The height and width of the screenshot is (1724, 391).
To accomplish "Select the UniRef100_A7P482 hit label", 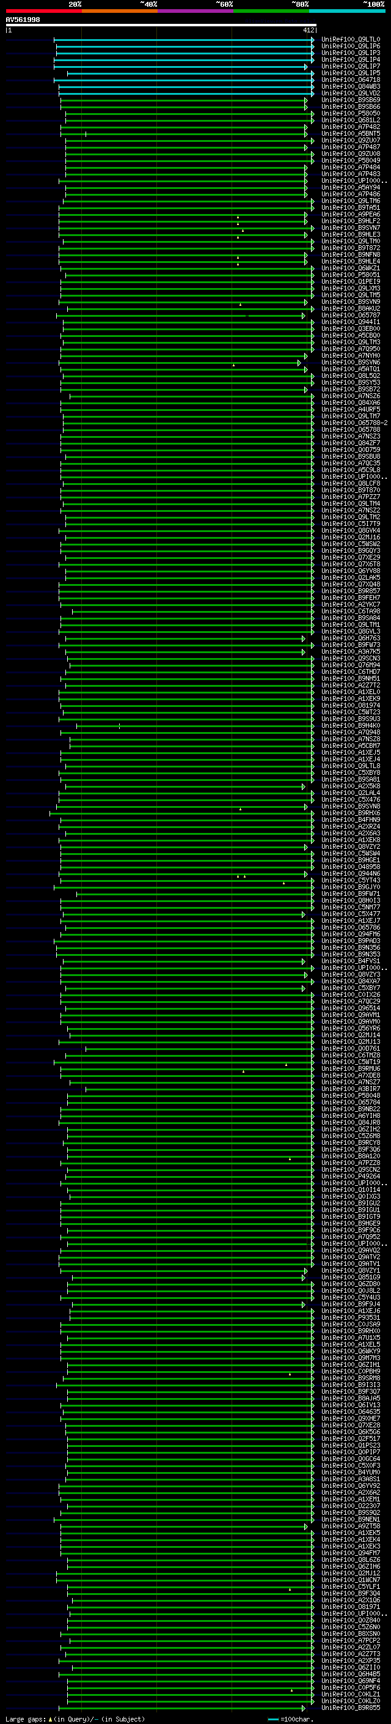I will 350,127.
